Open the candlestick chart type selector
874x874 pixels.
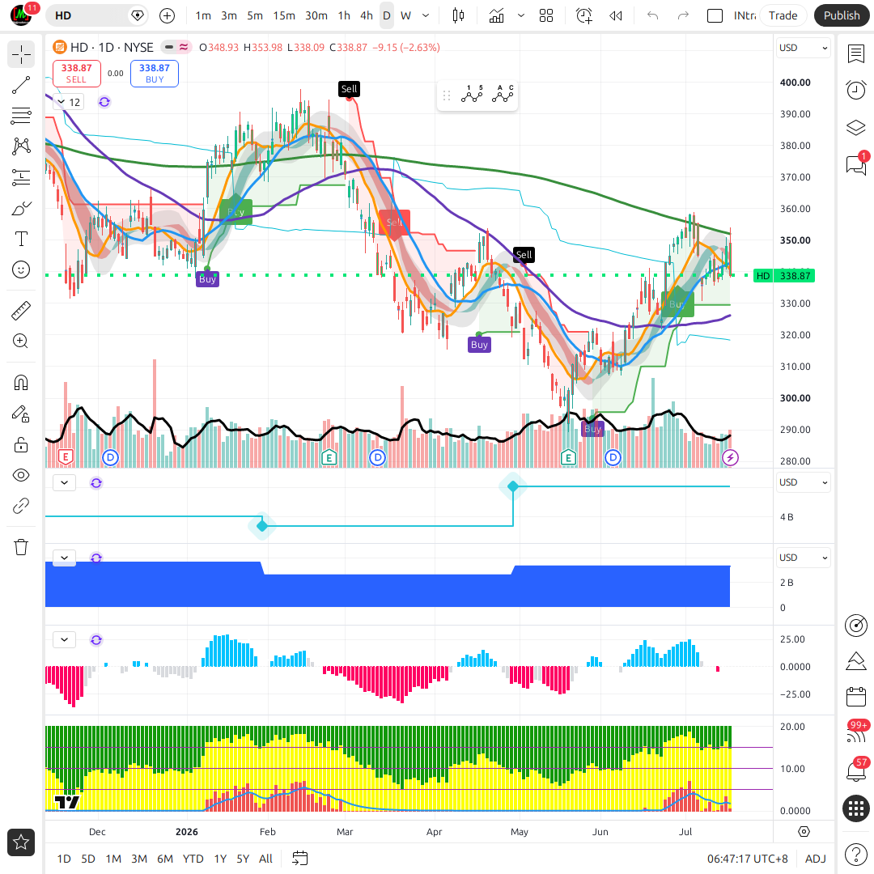point(458,15)
